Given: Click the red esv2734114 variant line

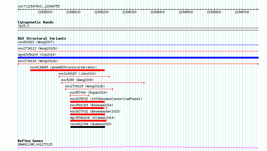Looking at the screenshot, I should [138, 64].
